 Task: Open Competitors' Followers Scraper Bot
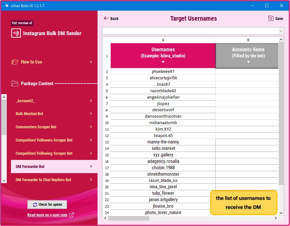54,140
